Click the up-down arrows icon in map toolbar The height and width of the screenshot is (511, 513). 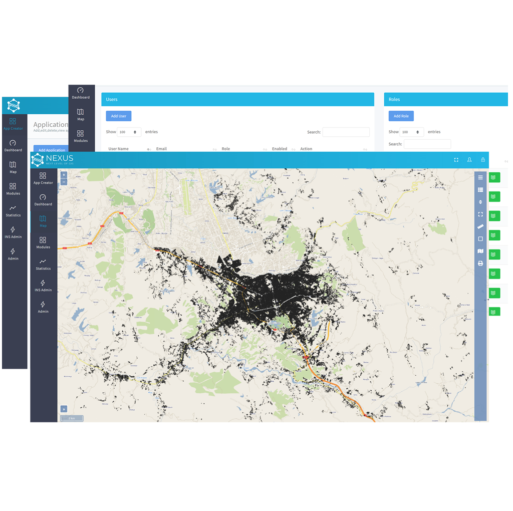pyautogui.click(x=480, y=202)
